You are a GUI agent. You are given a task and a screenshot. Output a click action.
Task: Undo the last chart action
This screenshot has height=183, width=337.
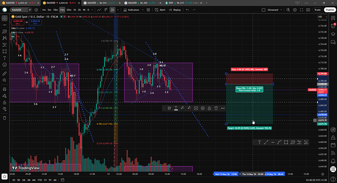click(188, 10)
